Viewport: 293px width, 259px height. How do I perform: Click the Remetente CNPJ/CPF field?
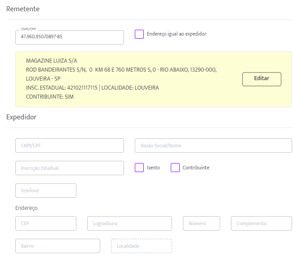click(70, 37)
